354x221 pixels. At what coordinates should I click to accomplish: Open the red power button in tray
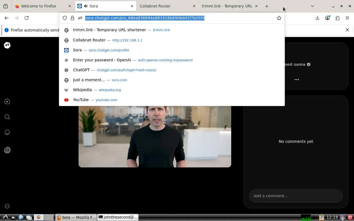pos(350,217)
